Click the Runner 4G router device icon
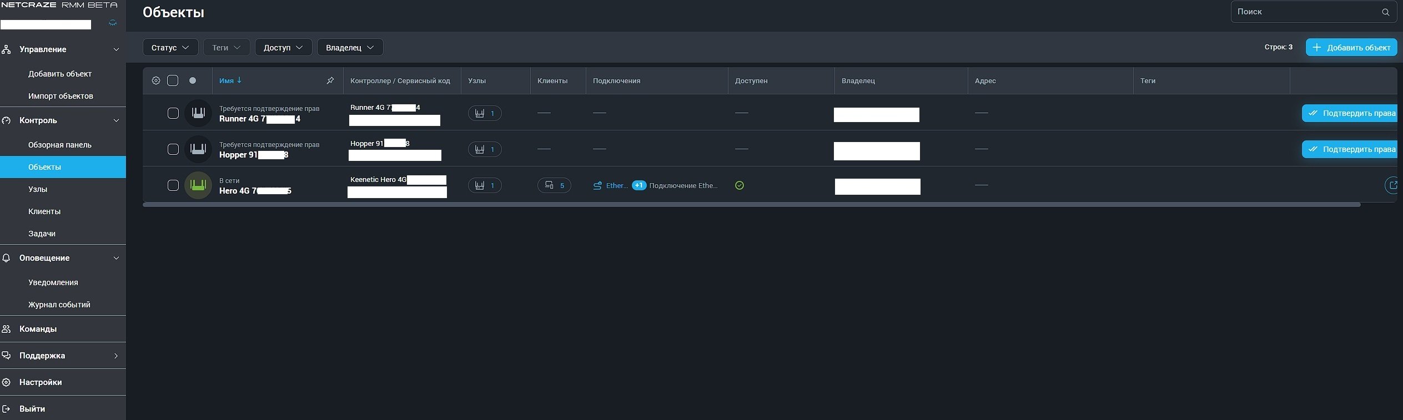The image size is (1403, 420). 198,113
